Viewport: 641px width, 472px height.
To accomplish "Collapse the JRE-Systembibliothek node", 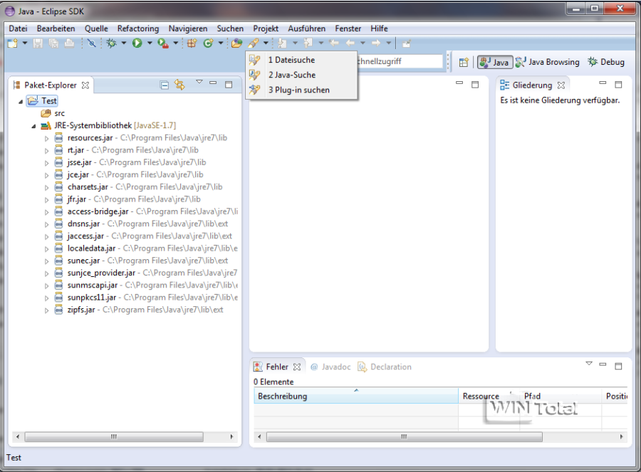I will (33, 126).
